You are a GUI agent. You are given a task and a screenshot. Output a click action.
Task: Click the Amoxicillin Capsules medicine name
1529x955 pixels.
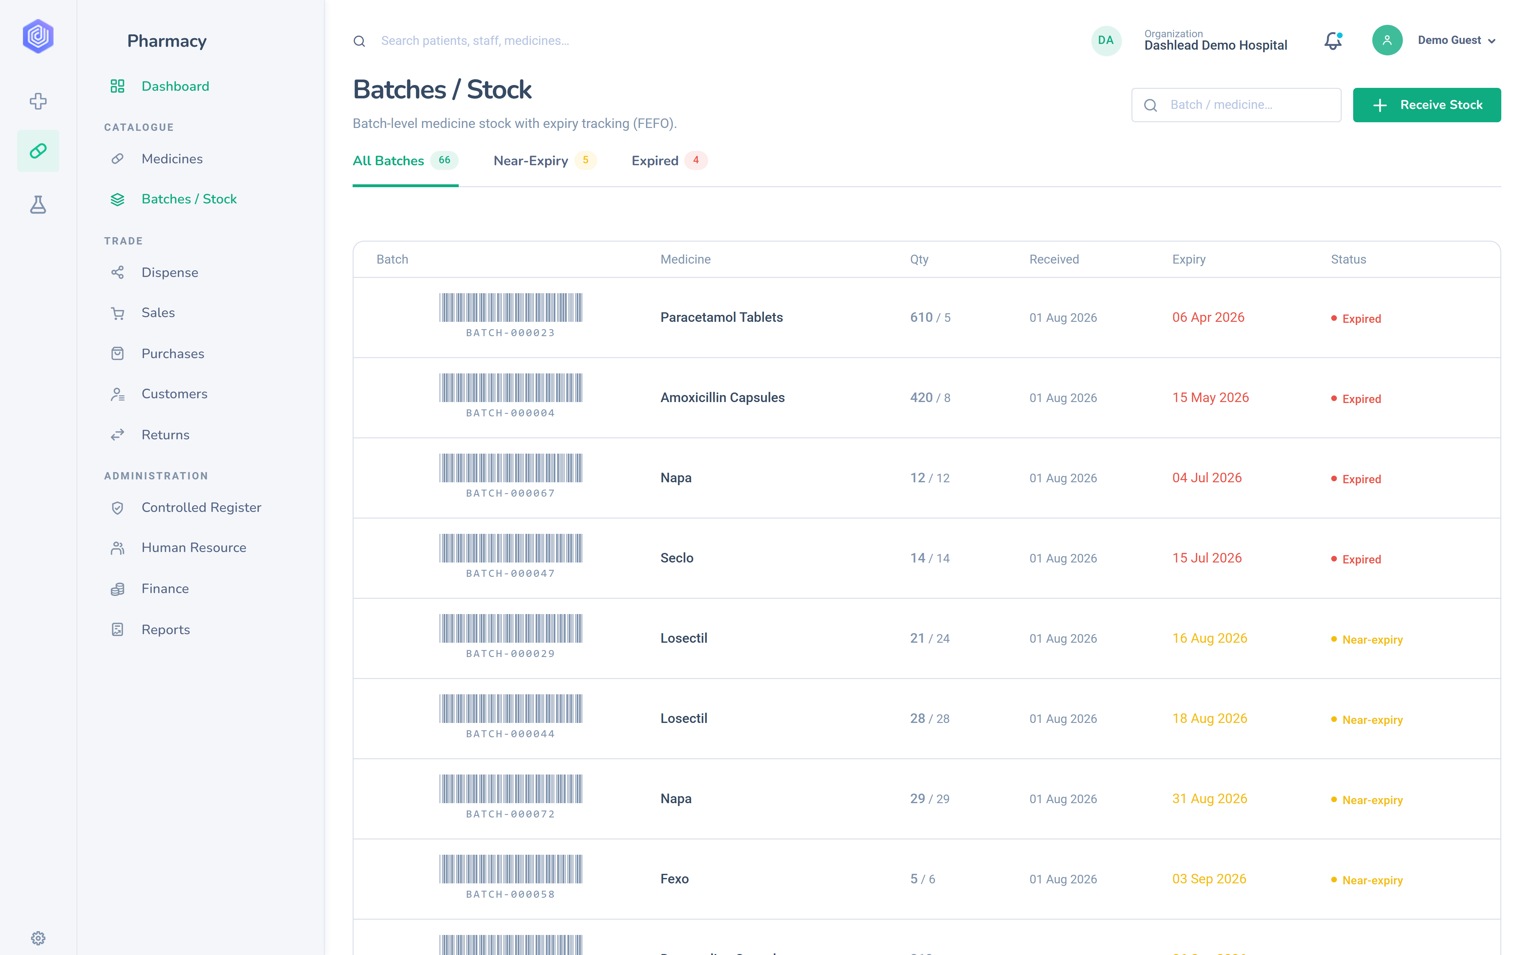[722, 397]
